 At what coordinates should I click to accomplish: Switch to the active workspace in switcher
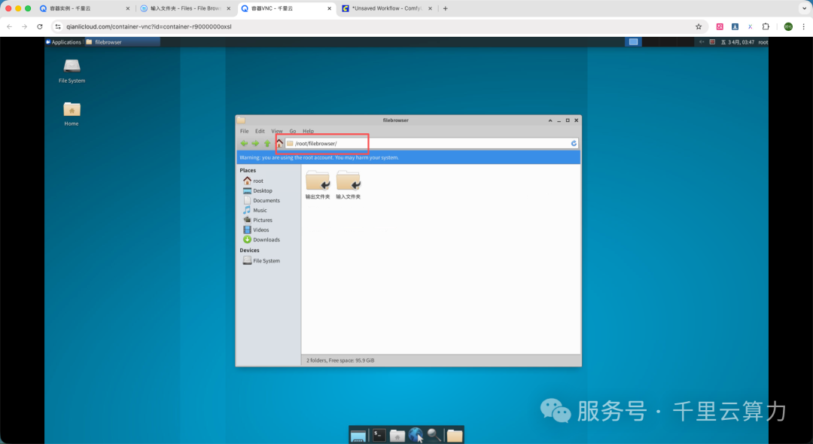click(634, 42)
